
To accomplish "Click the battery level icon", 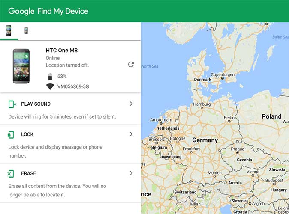I will pyautogui.click(x=50, y=77).
